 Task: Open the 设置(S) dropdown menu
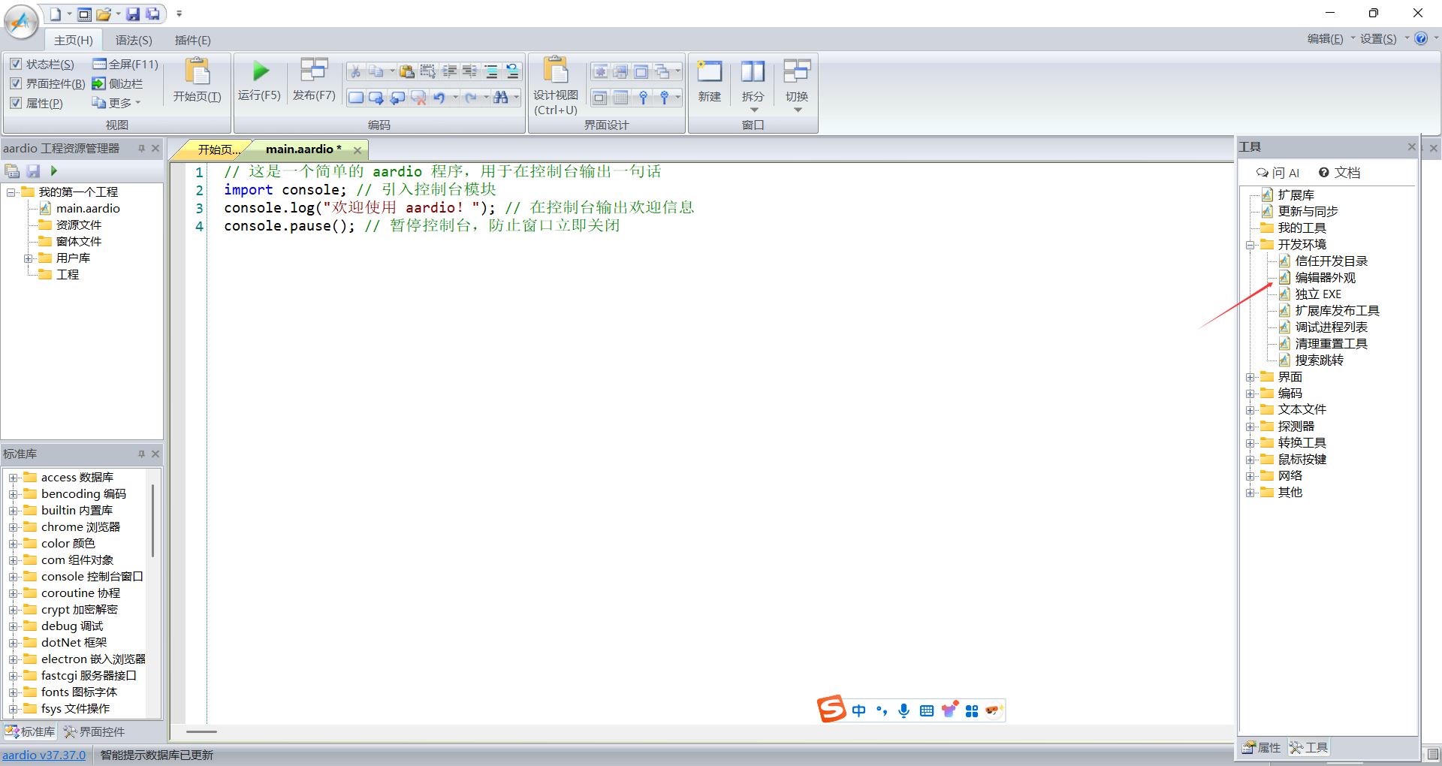pos(1383,39)
